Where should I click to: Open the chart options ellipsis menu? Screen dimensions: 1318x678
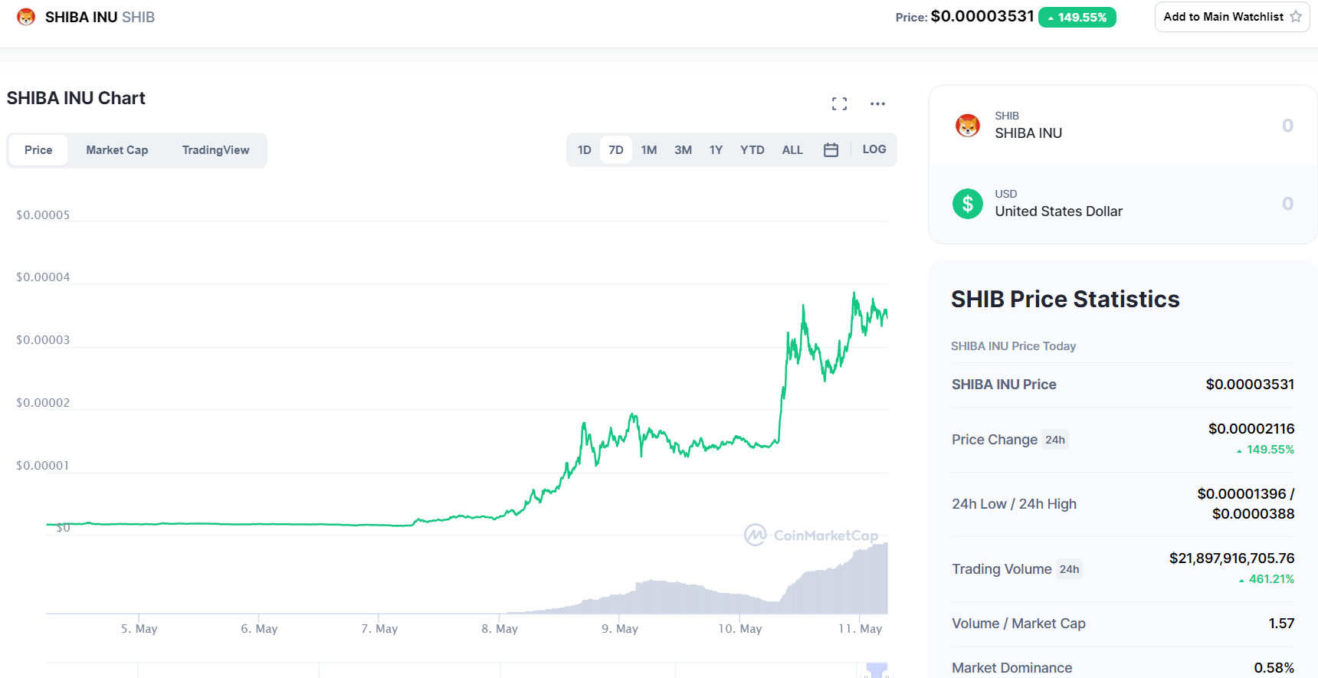point(877,103)
